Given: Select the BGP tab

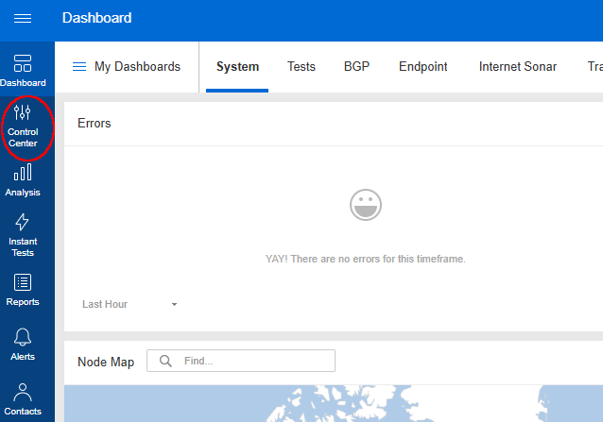Looking at the screenshot, I should pos(356,67).
